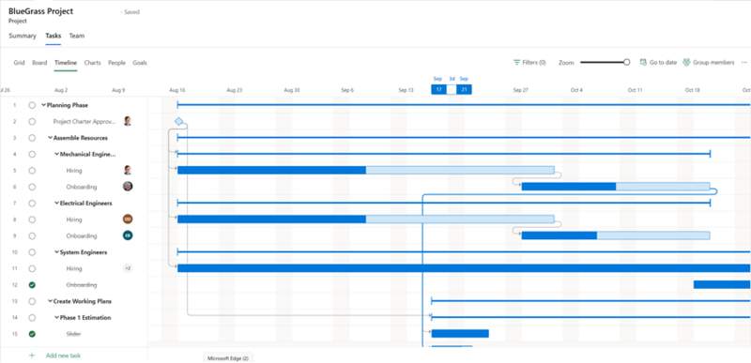Mark Electrical Engineers task complete
Image resolution: width=751 pixels, height=363 pixels.
click(x=32, y=204)
